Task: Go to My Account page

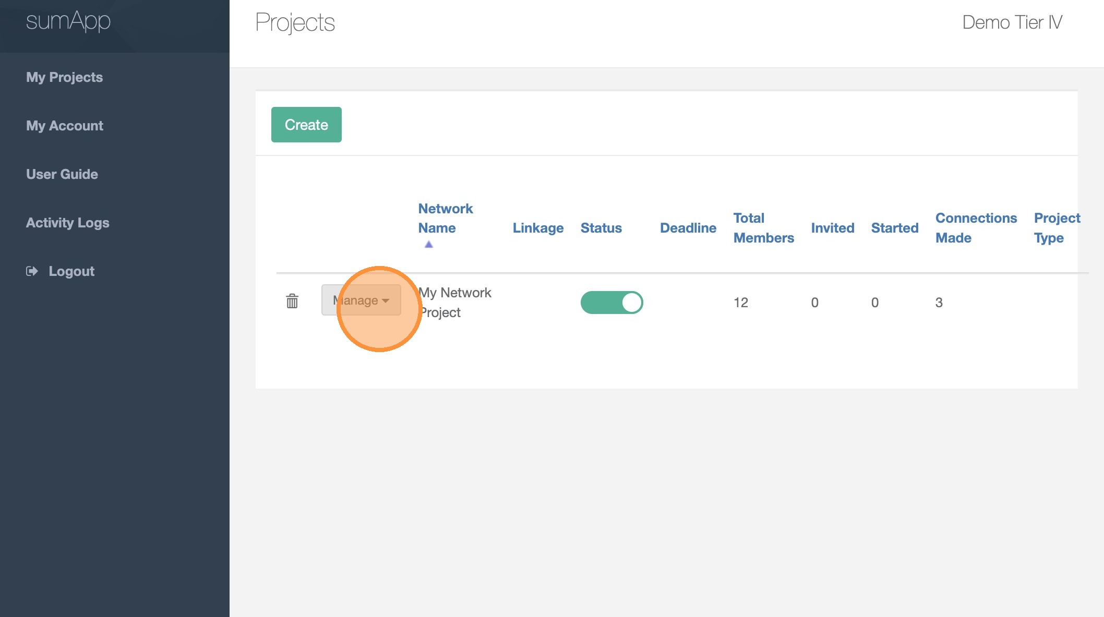Action: [65, 126]
